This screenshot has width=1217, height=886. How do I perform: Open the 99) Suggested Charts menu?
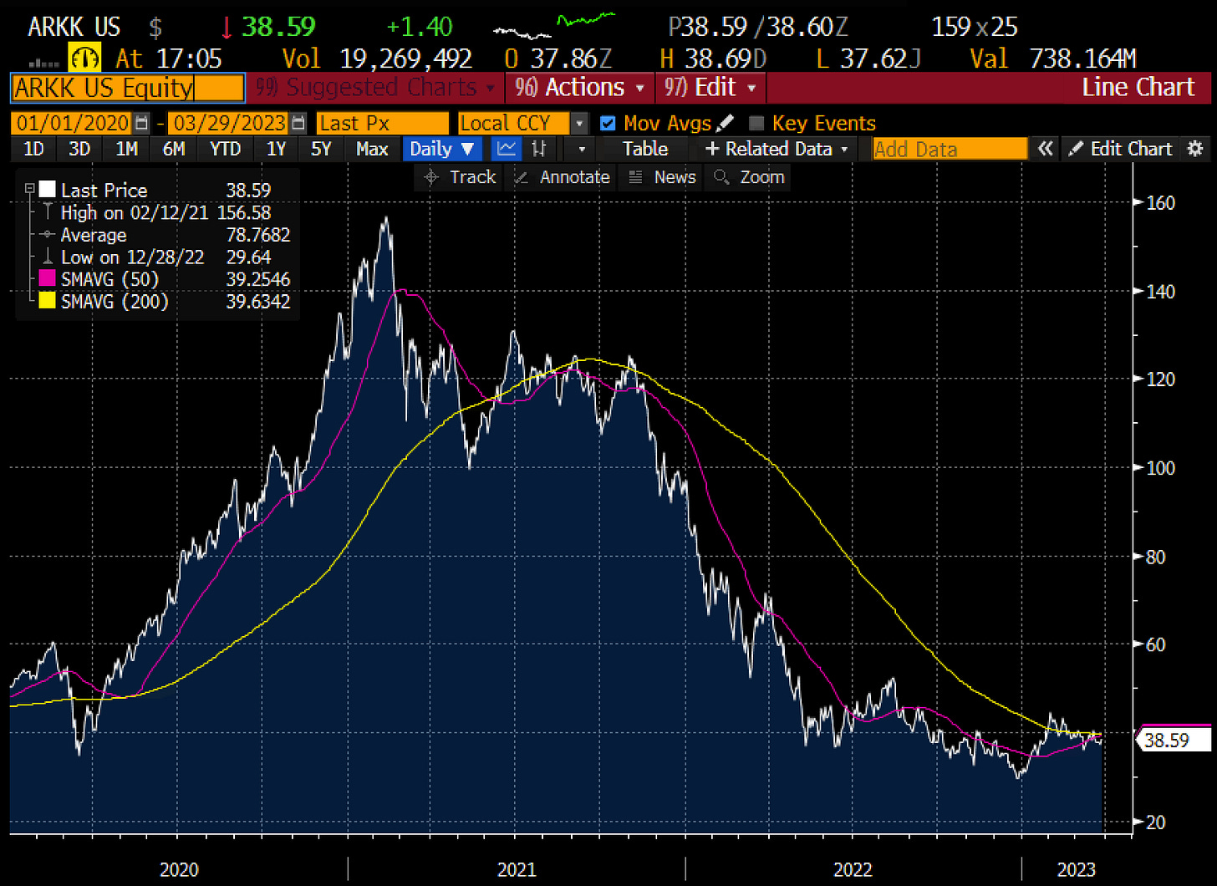point(374,87)
